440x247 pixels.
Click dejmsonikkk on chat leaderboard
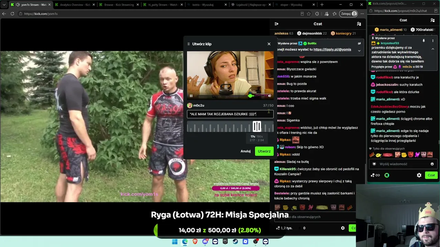pos(312,34)
